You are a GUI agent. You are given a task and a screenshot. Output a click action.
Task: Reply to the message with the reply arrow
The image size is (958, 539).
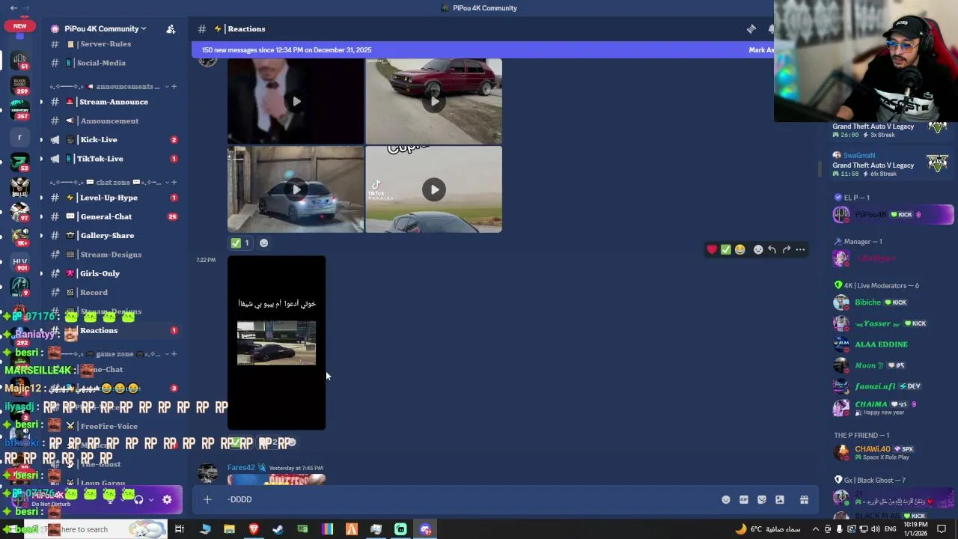coord(772,249)
